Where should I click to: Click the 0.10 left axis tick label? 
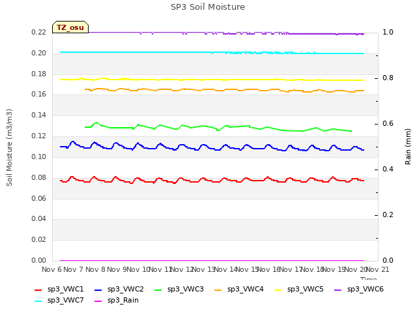[x=38, y=156]
